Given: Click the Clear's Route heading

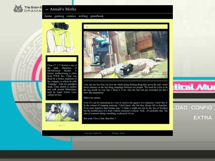Looking at the screenshot, I should [x=98, y=27].
